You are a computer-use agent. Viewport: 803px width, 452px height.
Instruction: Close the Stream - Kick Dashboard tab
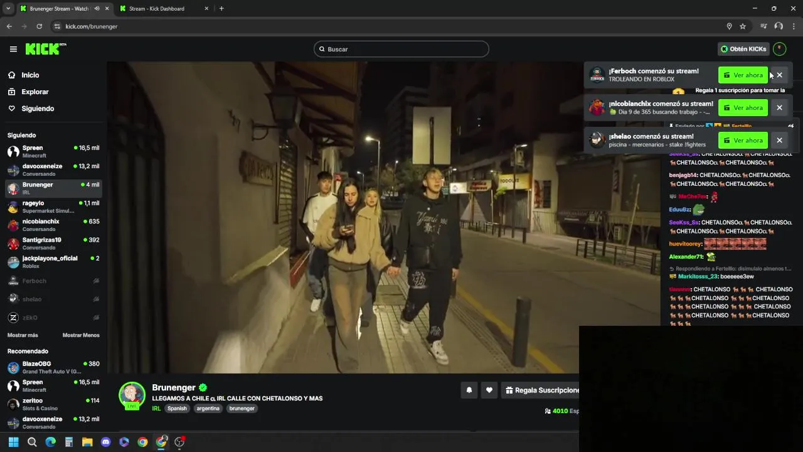pos(206,9)
